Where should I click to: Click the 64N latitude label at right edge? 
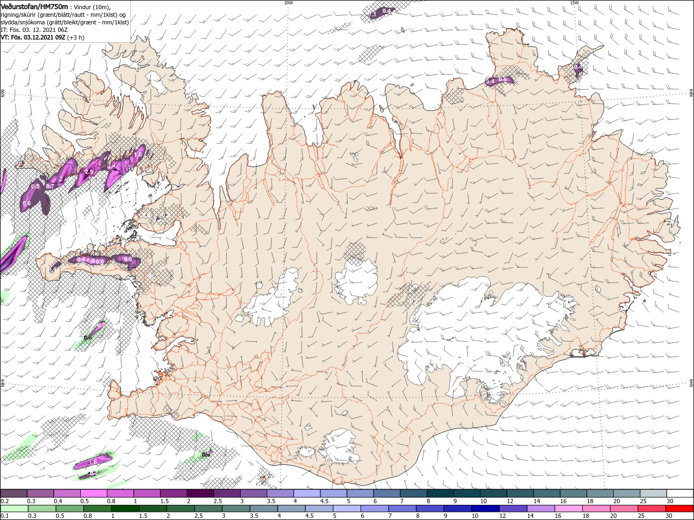[x=691, y=383]
